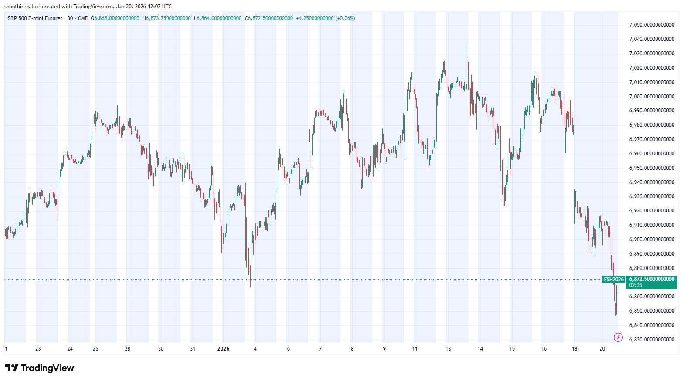Click the close value C6,872.50 in legend
Screen dimensions: 683x381
tap(269, 18)
